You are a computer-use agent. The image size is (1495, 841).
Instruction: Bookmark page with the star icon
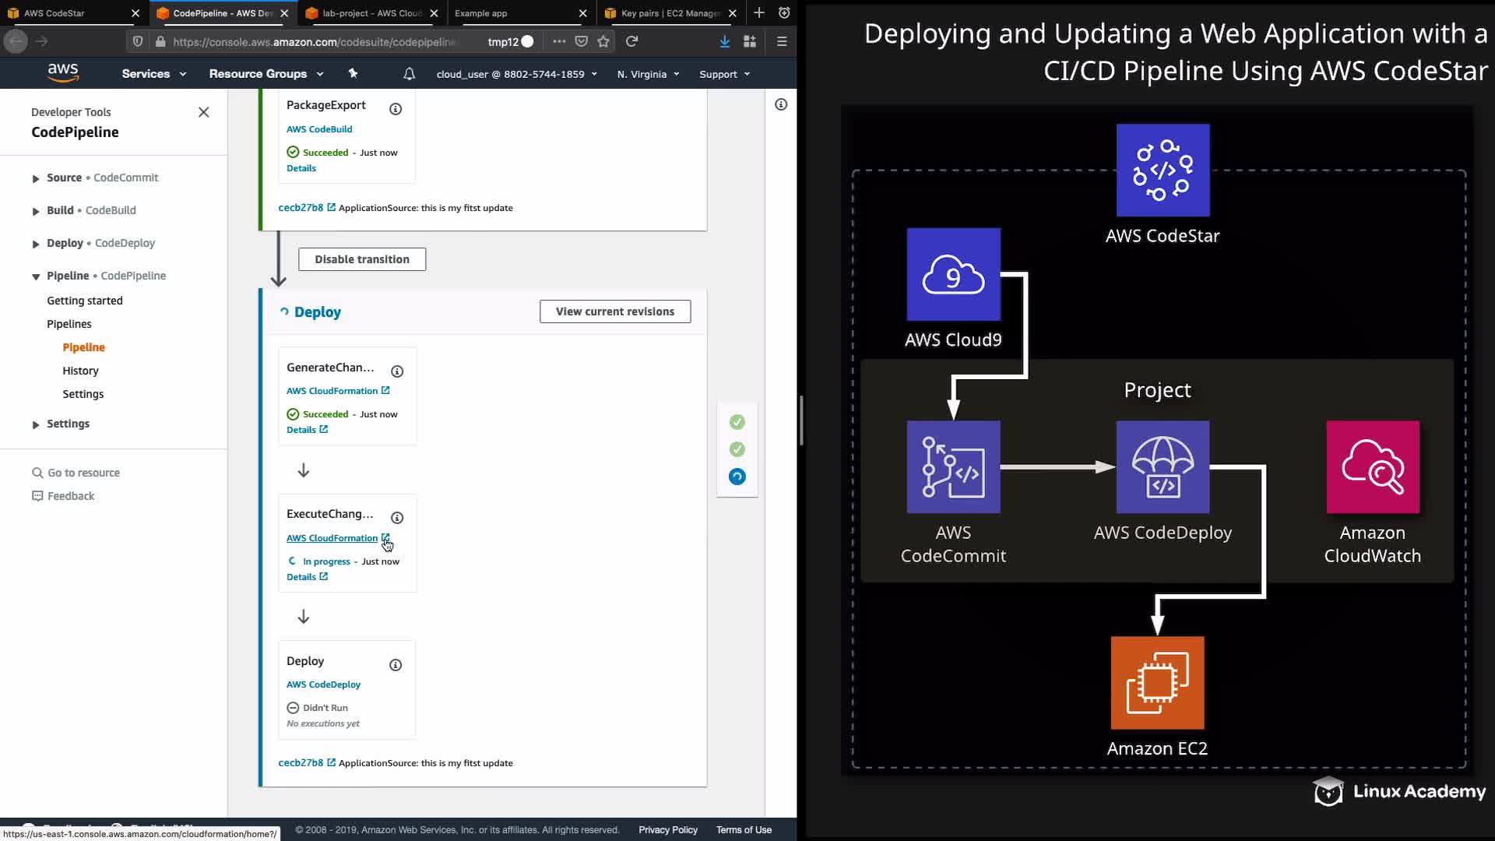603,41
